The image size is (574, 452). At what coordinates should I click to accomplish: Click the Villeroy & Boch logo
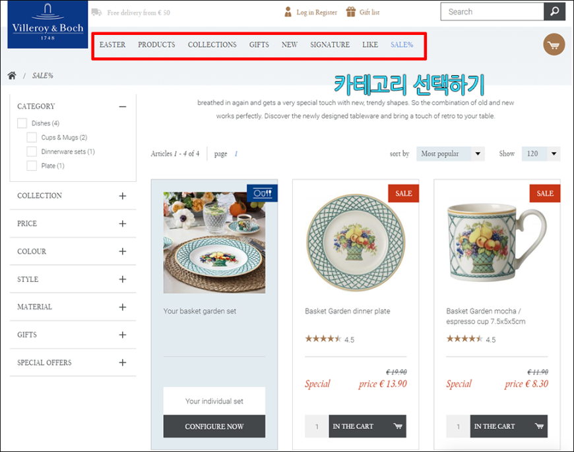click(x=48, y=24)
